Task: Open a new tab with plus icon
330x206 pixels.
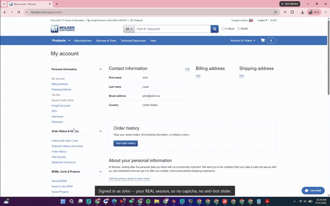Action: point(57,4)
